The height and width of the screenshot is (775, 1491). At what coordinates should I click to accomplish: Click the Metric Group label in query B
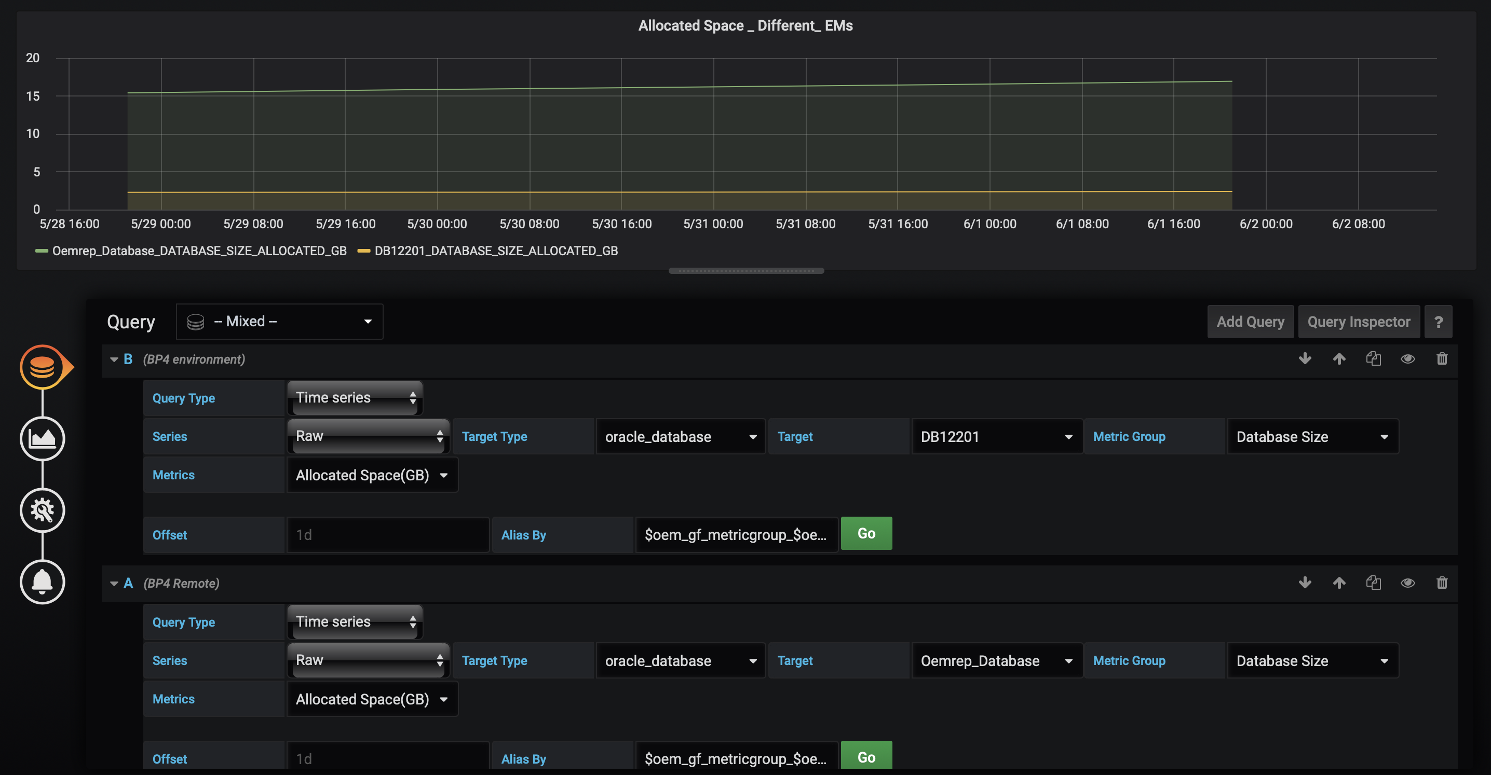coord(1129,437)
